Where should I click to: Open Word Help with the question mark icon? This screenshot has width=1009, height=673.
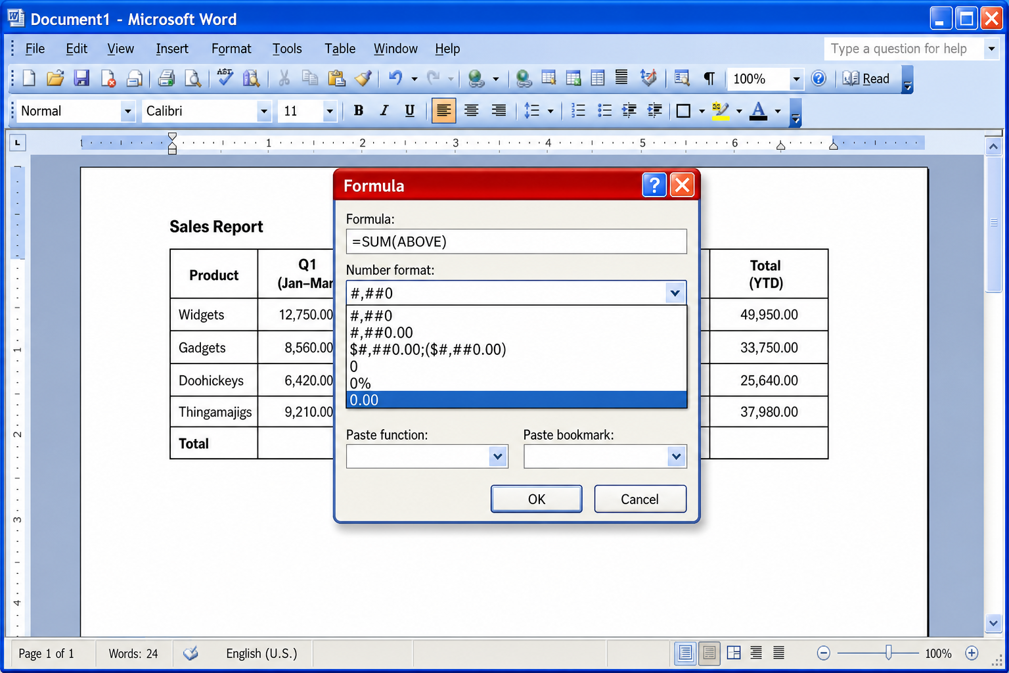pyautogui.click(x=818, y=79)
